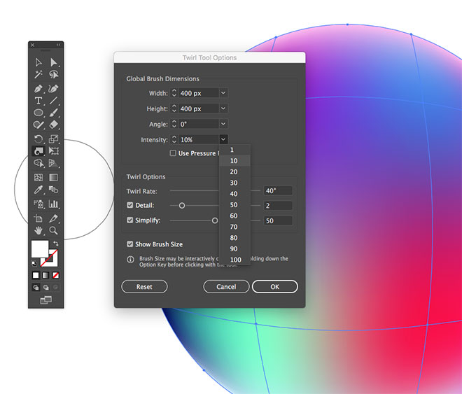
Task: Click the Detail slider handle
Action: (182, 205)
